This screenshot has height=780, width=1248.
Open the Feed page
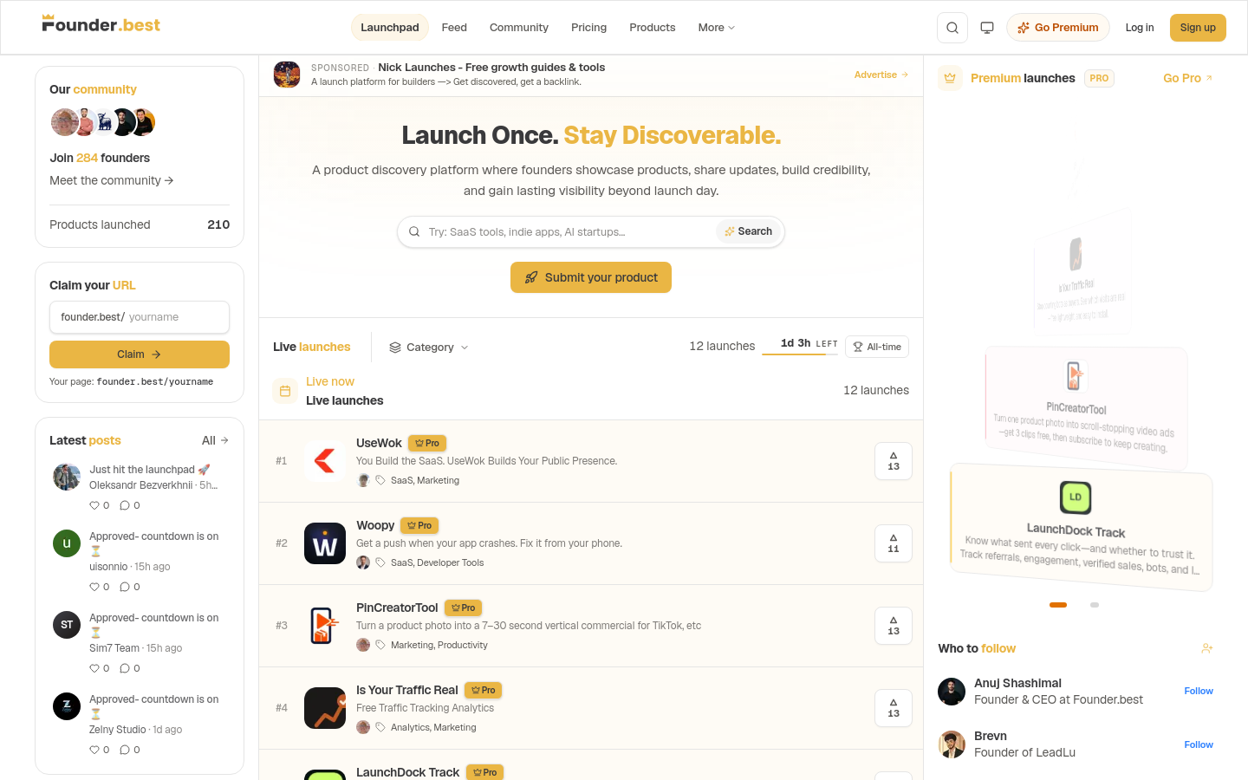click(454, 28)
